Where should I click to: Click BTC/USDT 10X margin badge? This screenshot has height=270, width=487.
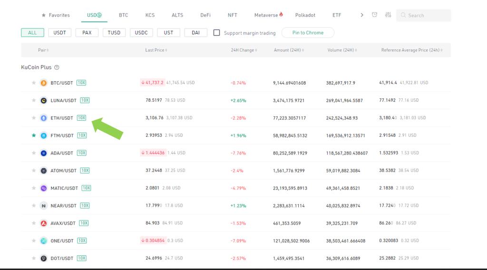click(x=81, y=83)
